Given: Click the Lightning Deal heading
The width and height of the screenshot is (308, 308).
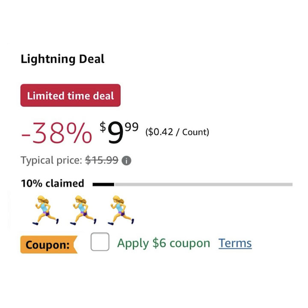Looking at the screenshot, I should [62, 59].
